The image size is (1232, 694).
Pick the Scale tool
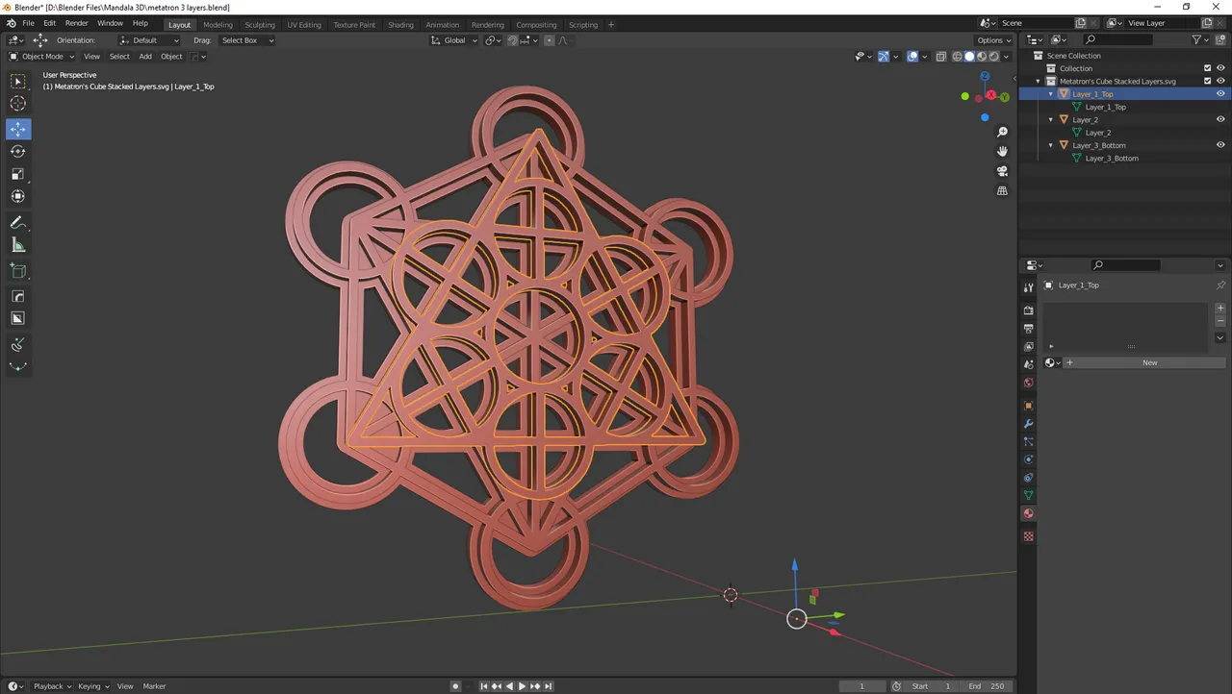coord(18,174)
